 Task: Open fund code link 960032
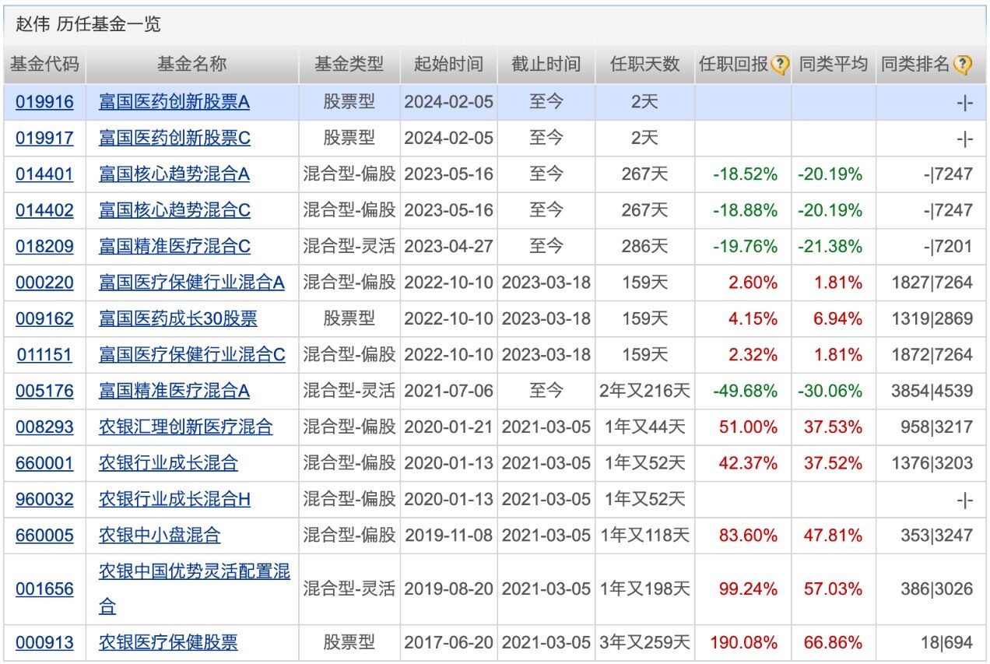point(44,499)
